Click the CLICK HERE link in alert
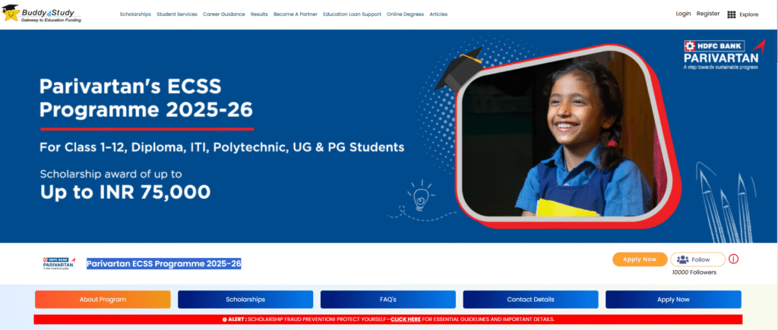This screenshot has width=778, height=330. tap(406, 319)
